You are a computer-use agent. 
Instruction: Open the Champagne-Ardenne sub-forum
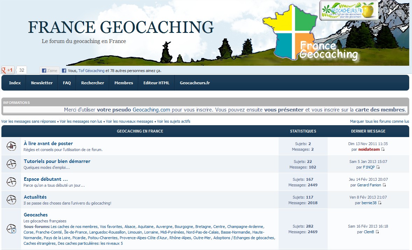[x=245, y=227]
